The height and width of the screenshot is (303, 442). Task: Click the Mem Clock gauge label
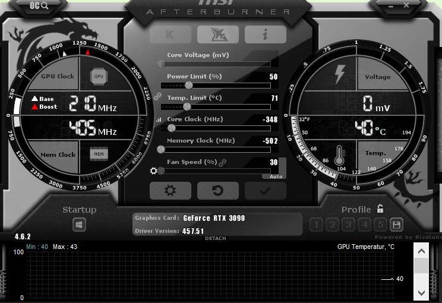(x=58, y=154)
